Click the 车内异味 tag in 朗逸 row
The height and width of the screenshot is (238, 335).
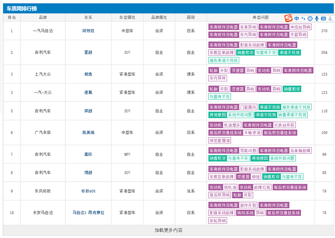coord(217,78)
